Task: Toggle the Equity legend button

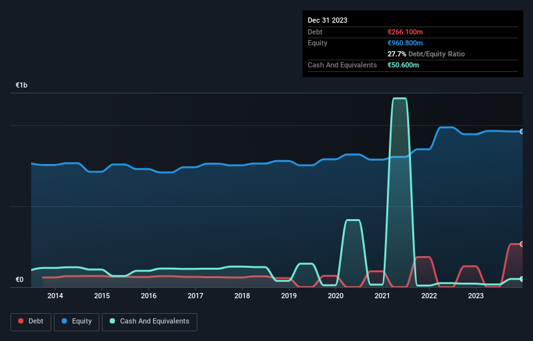Action: coord(77,322)
